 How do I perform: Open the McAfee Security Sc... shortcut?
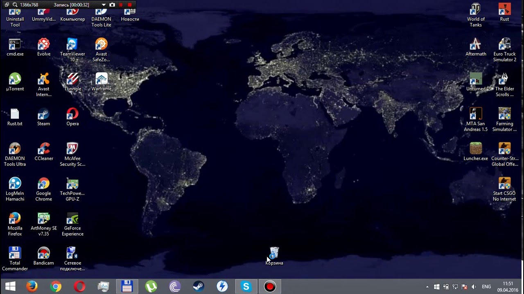click(x=72, y=155)
